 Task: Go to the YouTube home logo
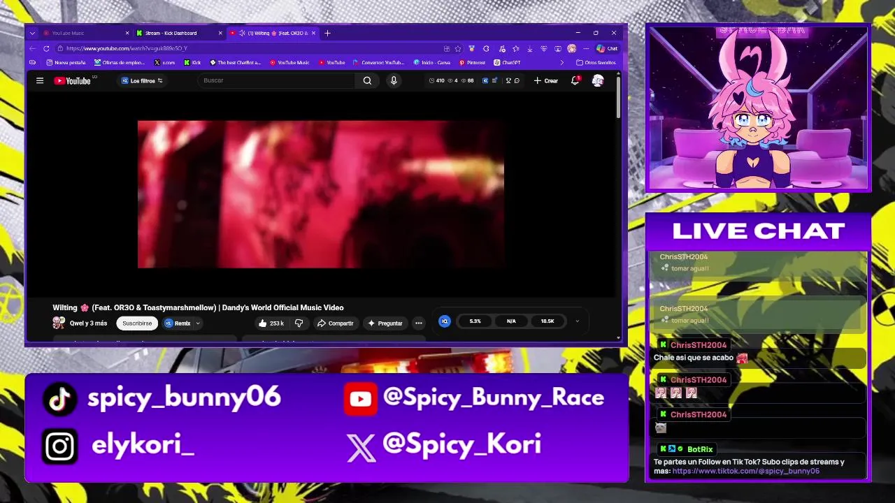(73, 80)
